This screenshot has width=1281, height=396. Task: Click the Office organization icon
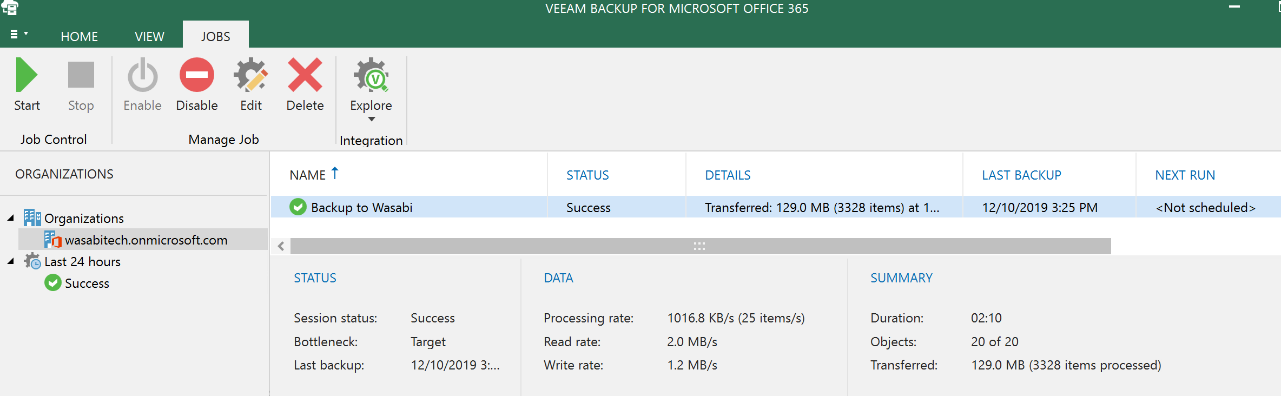click(52, 240)
